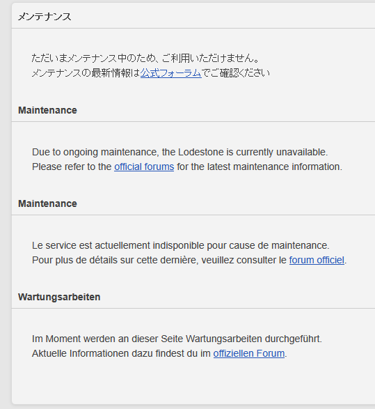
Task: Click the Maintenance heading above the French message
Action: pos(47,203)
